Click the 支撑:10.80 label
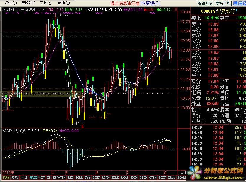Screen dimensions: 246x182 click(55, 10)
